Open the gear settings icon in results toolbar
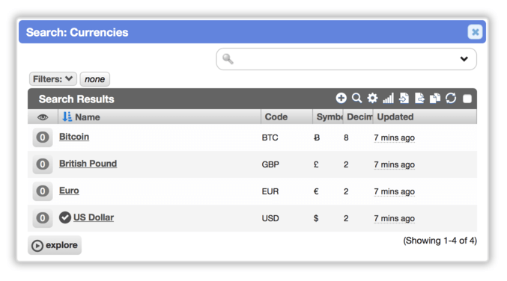The width and height of the screenshot is (507, 281). click(x=372, y=98)
